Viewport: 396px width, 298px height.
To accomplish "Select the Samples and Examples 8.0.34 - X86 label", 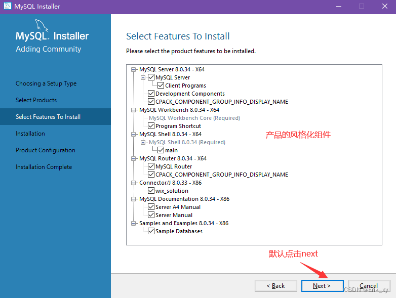I will [184, 223].
